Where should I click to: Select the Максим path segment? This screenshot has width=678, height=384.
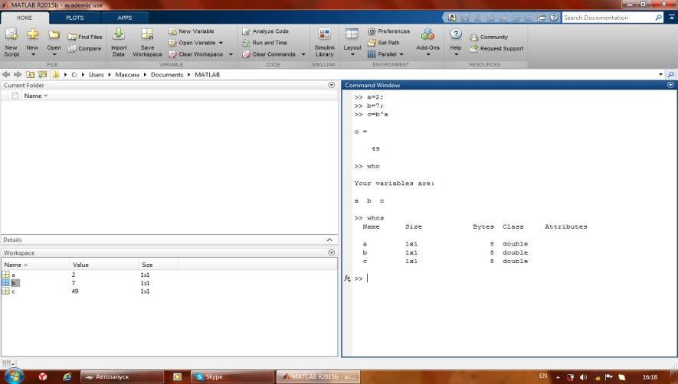(127, 75)
